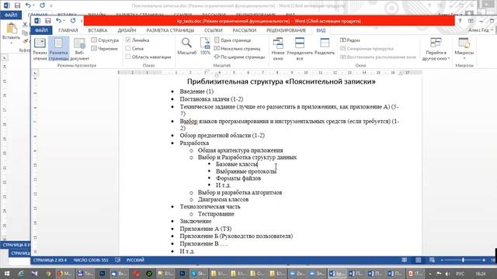Screen dimensions: 497x279
Task: Open Chrome from the taskbar
Action: pyautogui.click(x=48, y=274)
